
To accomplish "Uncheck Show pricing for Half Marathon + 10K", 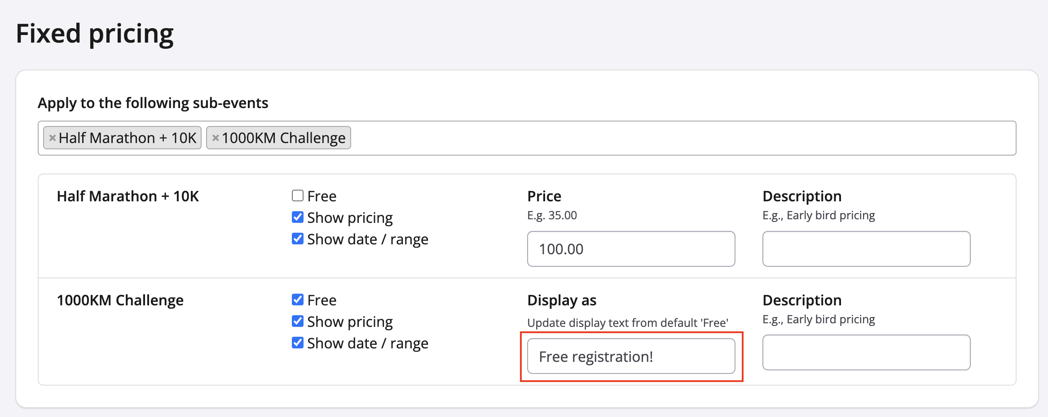I will point(297,217).
